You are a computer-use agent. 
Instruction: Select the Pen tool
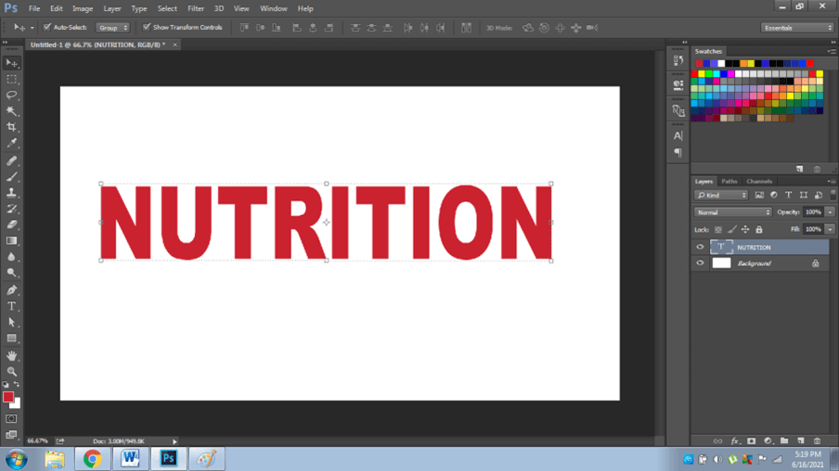tap(12, 290)
